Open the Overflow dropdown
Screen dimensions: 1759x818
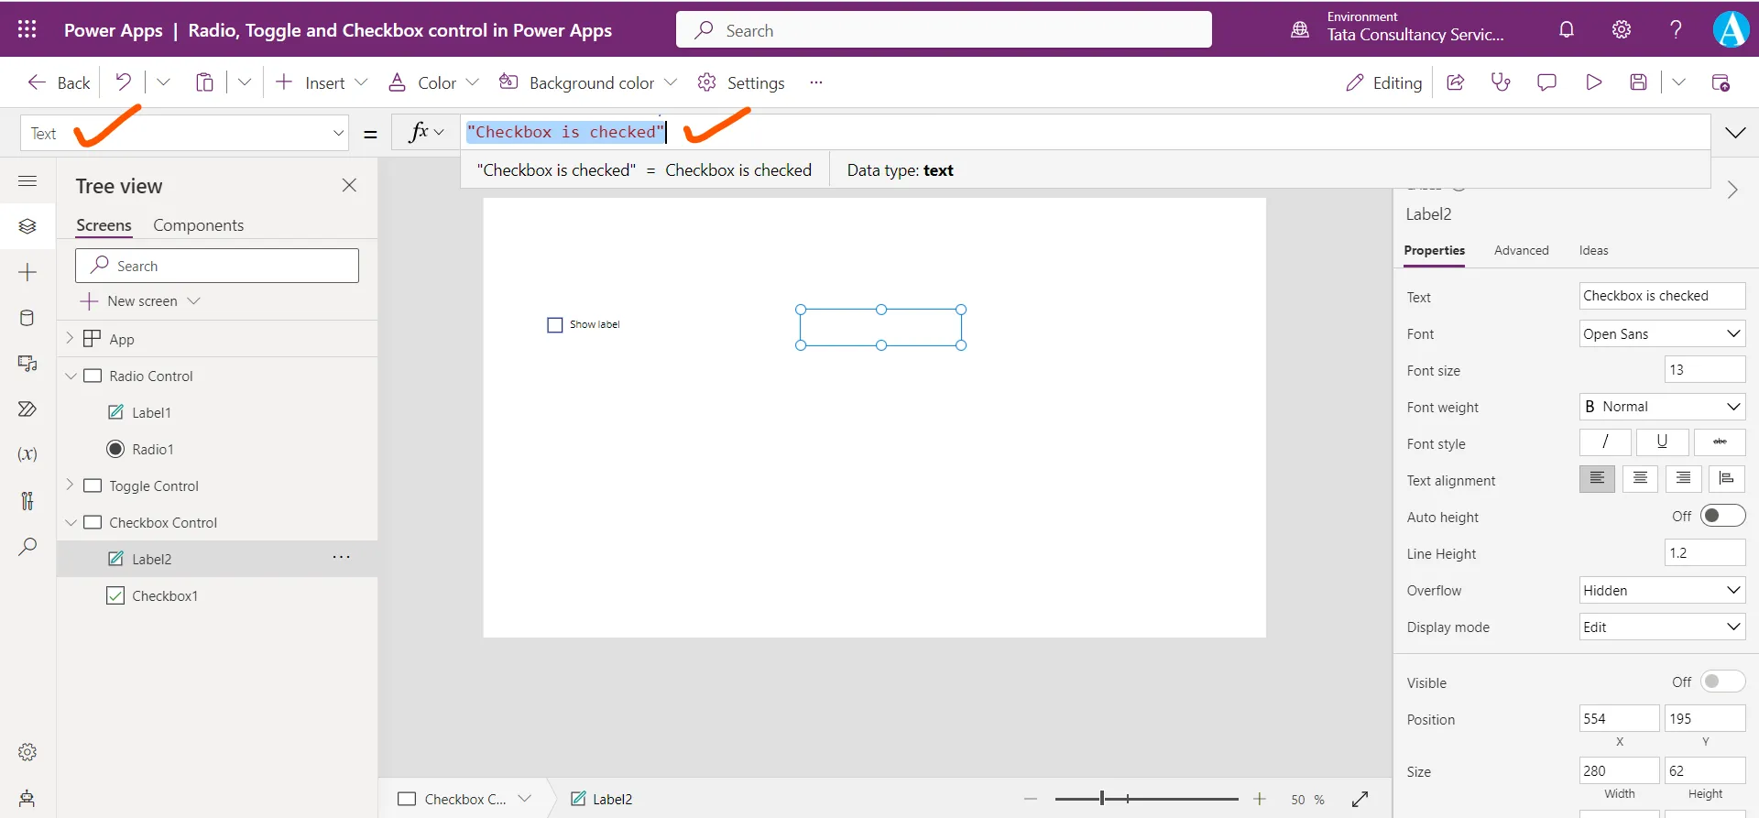(x=1662, y=590)
